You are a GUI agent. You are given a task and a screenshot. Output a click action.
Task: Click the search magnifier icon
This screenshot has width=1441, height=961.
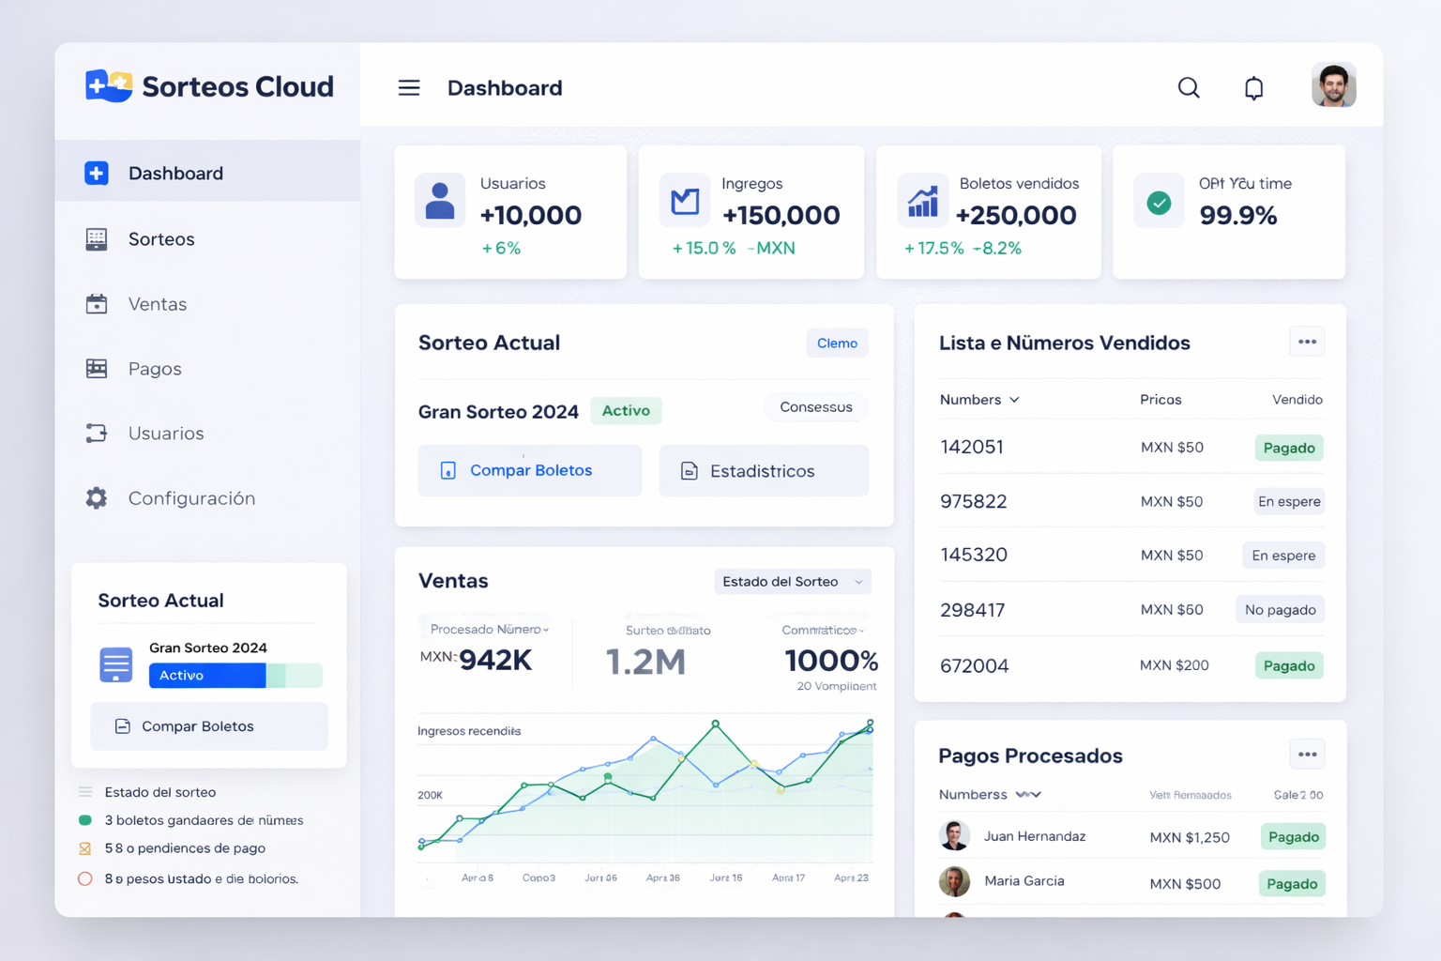click(x=1189, y=87)
